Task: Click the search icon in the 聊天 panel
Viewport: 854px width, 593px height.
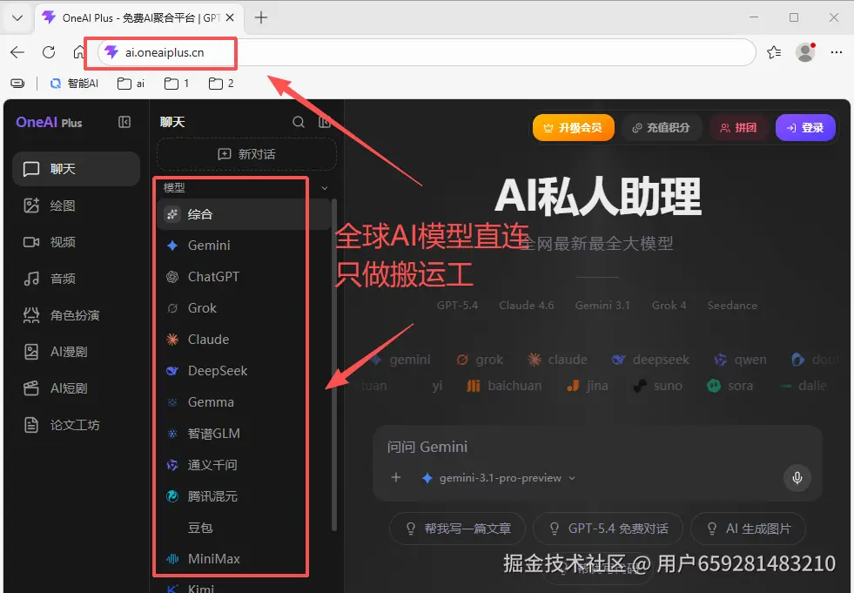Action: click(x=298, y=122)
